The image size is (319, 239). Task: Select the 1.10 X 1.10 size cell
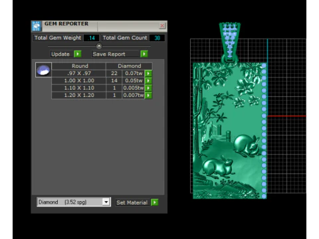pos(79,88)
